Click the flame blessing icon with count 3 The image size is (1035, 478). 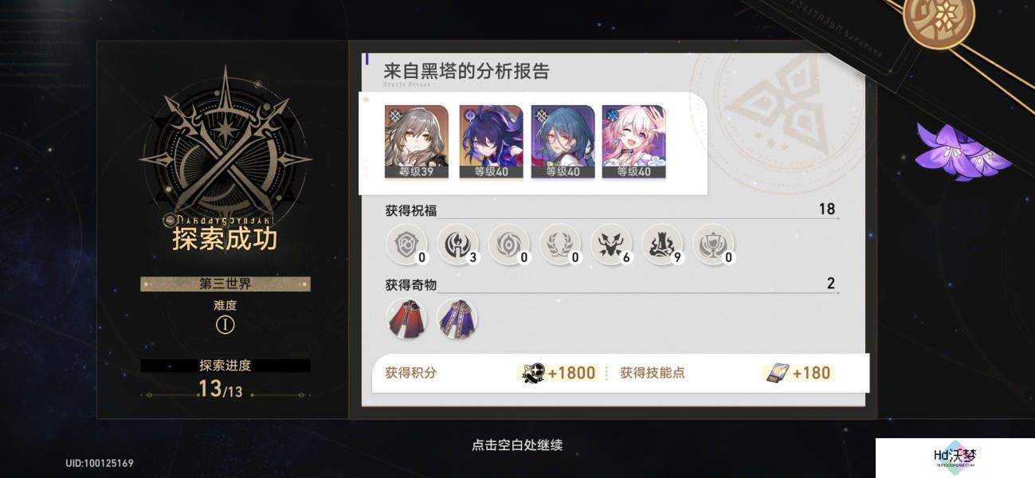pyautogui.click(x=457, y=243)
